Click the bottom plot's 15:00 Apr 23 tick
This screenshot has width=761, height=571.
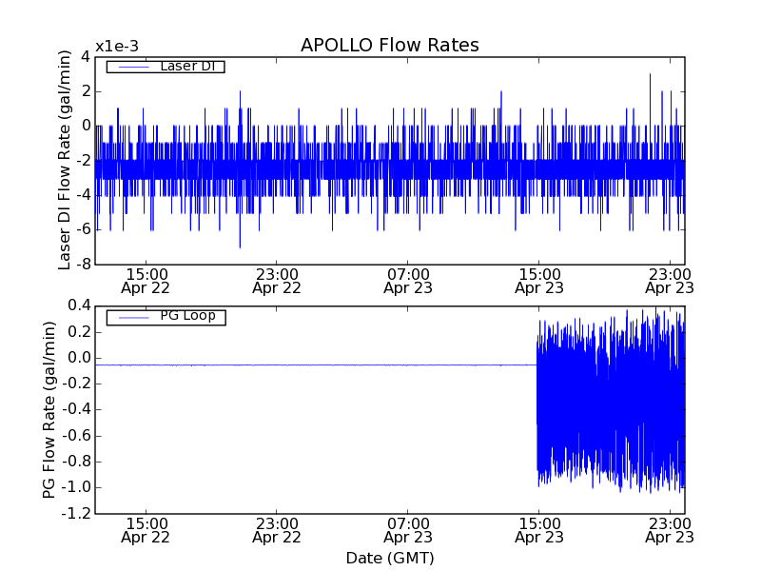539,531
